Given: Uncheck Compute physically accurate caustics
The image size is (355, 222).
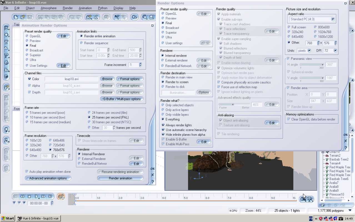Looking at the screenshot, I should tap(219, 82).
